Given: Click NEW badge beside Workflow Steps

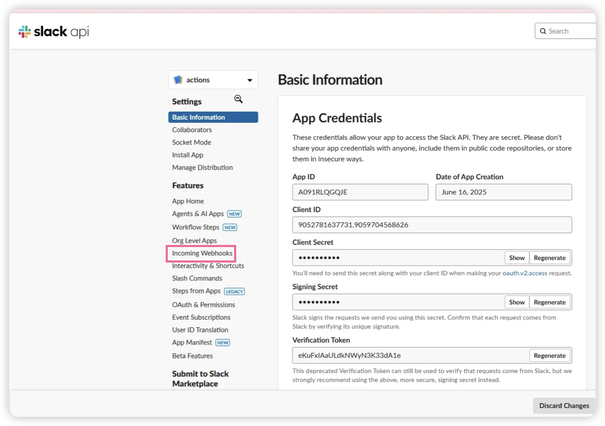Looking at the screenshot, I should pyautogui.click(x=230, y=227).
